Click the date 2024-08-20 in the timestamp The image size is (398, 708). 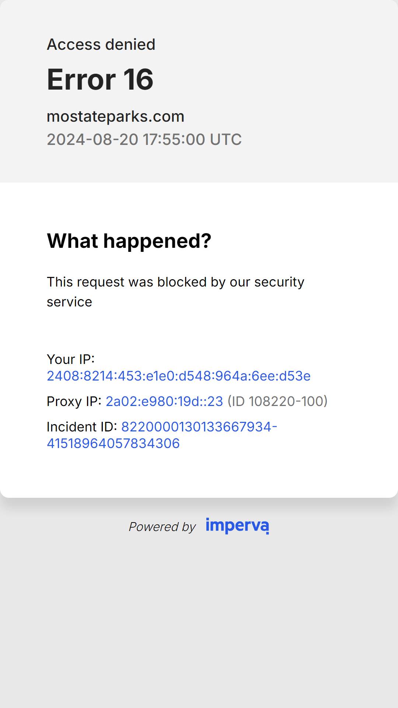click(x=92, y=139)
